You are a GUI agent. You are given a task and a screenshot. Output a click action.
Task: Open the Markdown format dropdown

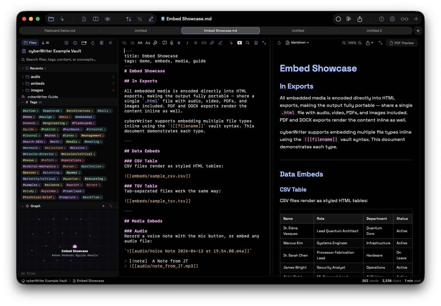coord(298,43)
